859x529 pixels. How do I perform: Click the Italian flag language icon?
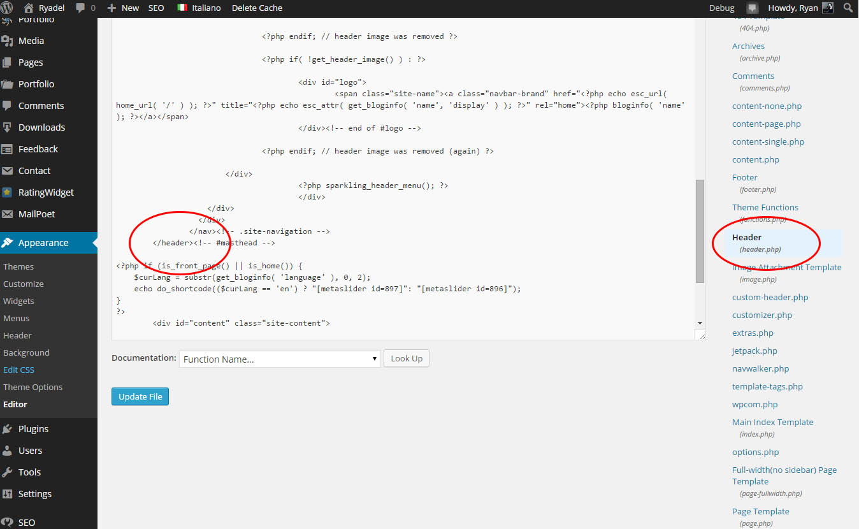click(x=182, y=8)
